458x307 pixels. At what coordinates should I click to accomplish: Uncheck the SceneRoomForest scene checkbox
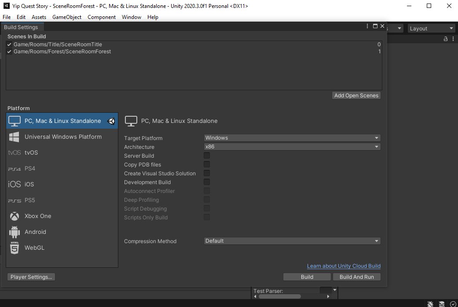tap(9, 52)
